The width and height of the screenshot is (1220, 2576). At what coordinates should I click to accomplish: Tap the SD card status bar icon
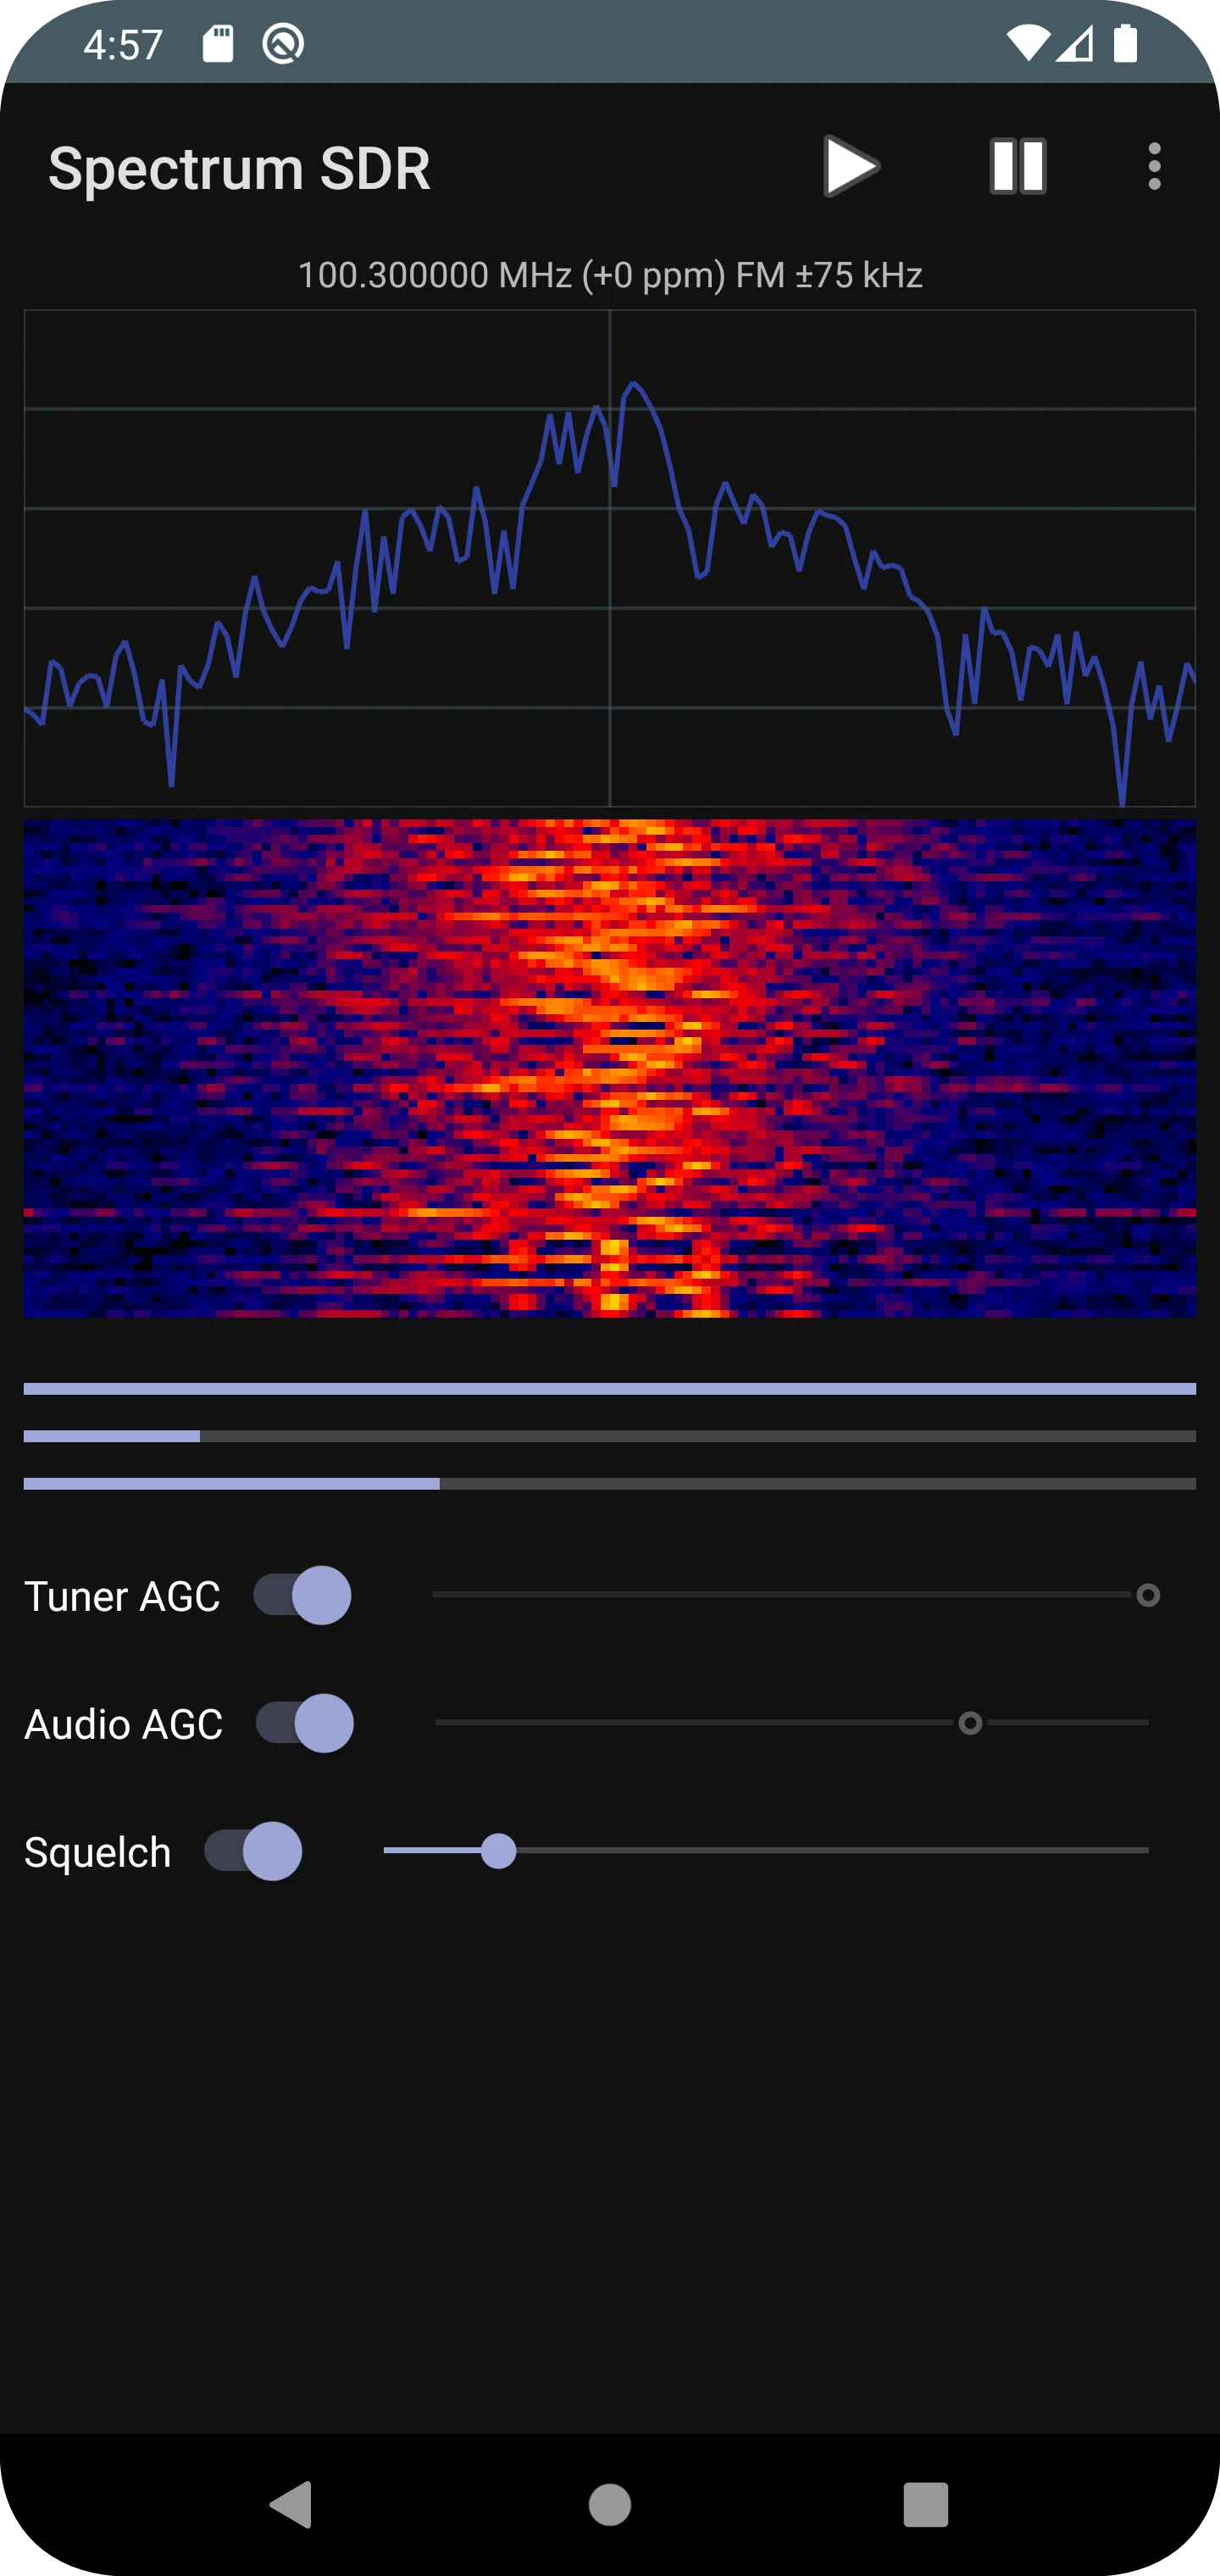click(x=218, y=44)
